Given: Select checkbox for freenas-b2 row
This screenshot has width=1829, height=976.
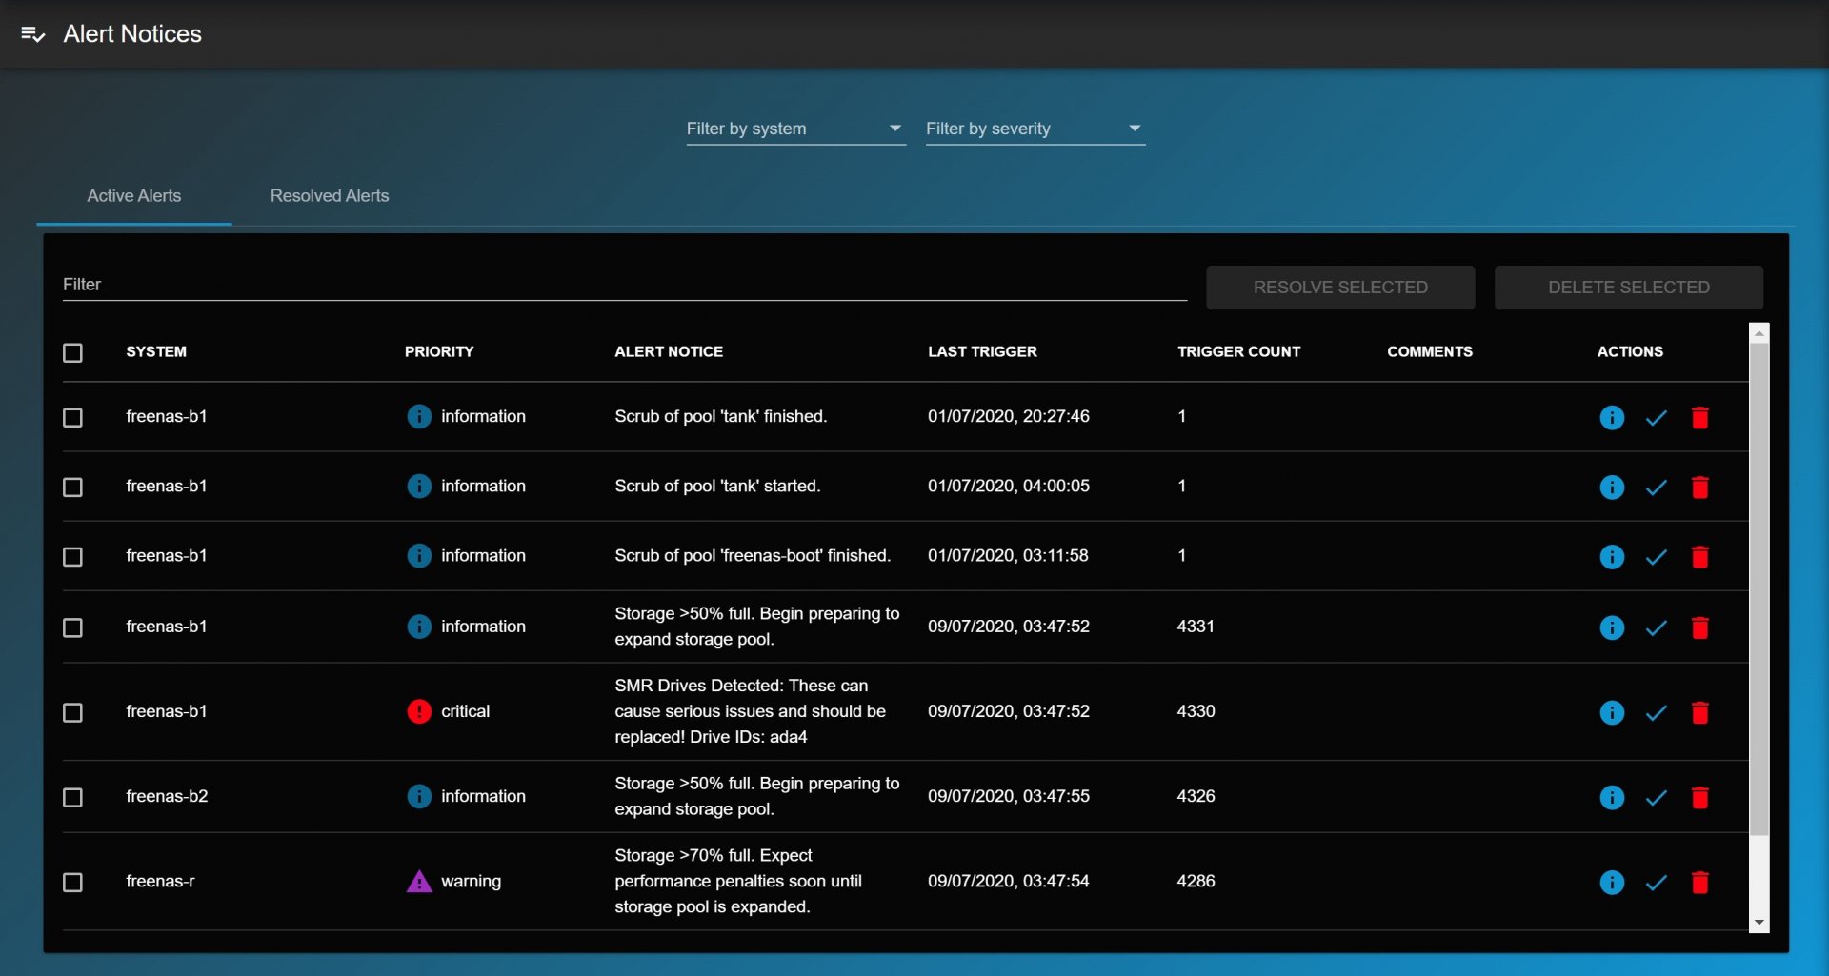Looking at the screenshot, I should (x=72, y=797).
